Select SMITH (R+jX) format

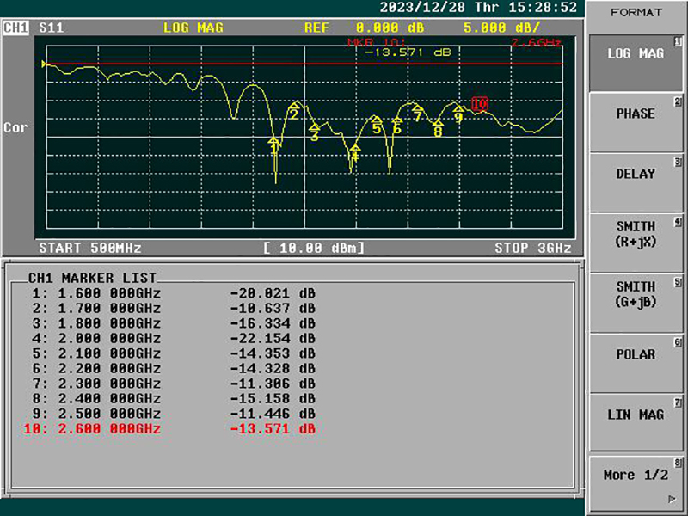click(636, 243)
